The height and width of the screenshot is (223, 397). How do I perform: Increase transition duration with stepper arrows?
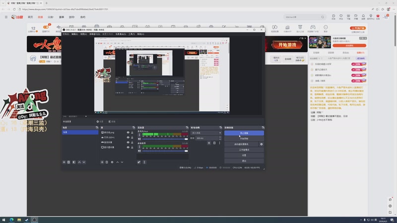tap(220, 138)
